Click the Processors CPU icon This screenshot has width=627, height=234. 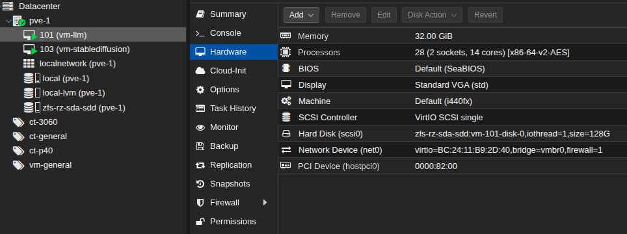pyautogui.click(x=286, y=52)
